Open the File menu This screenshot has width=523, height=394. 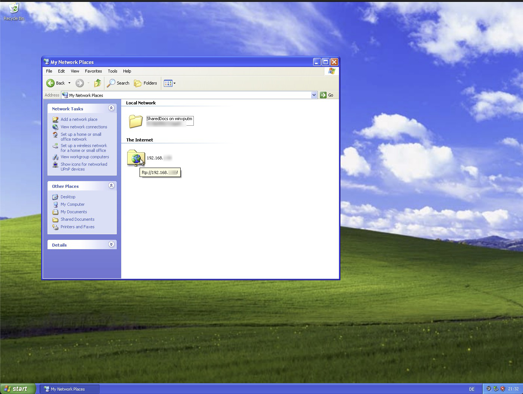pos(49,71)
